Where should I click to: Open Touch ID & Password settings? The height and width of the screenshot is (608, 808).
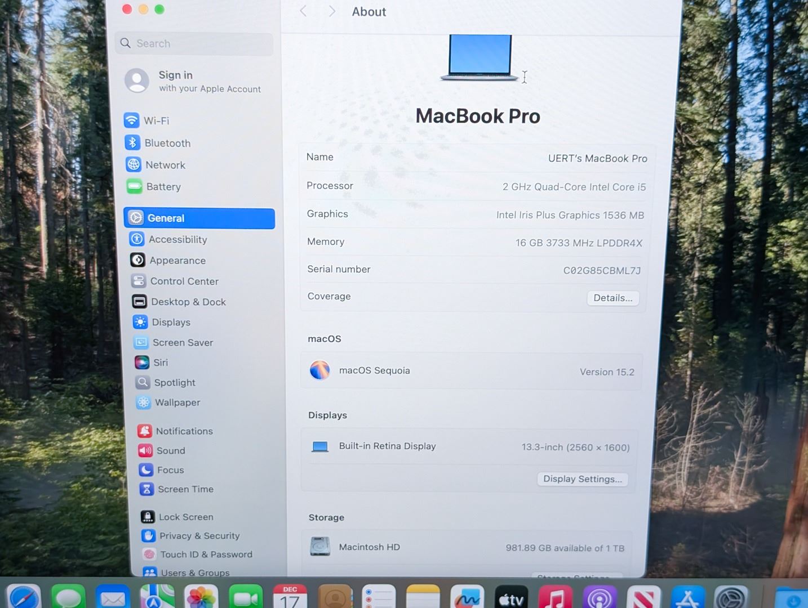click(206, 555)
